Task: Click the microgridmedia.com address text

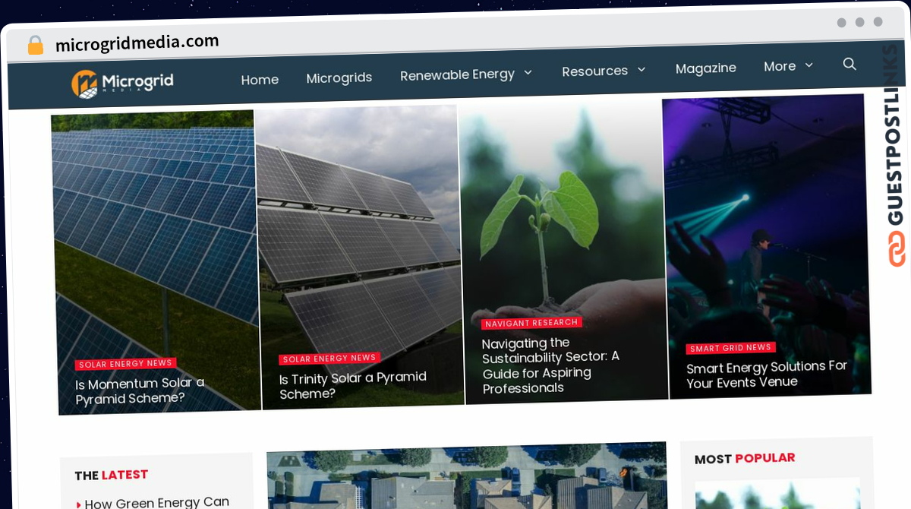Action: click(x=137, y=43)
